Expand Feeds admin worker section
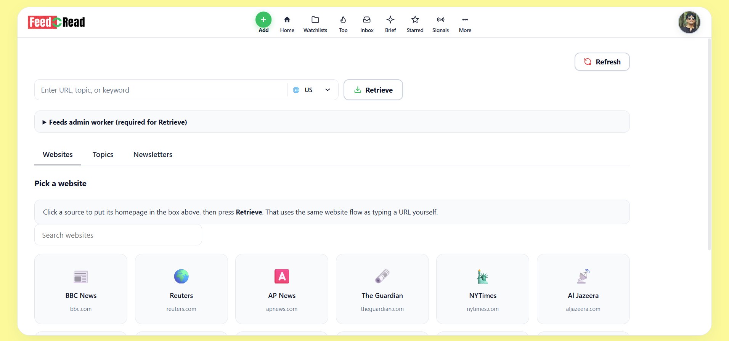The height and width of the screenshot is (341, 729). pos(332,122)
